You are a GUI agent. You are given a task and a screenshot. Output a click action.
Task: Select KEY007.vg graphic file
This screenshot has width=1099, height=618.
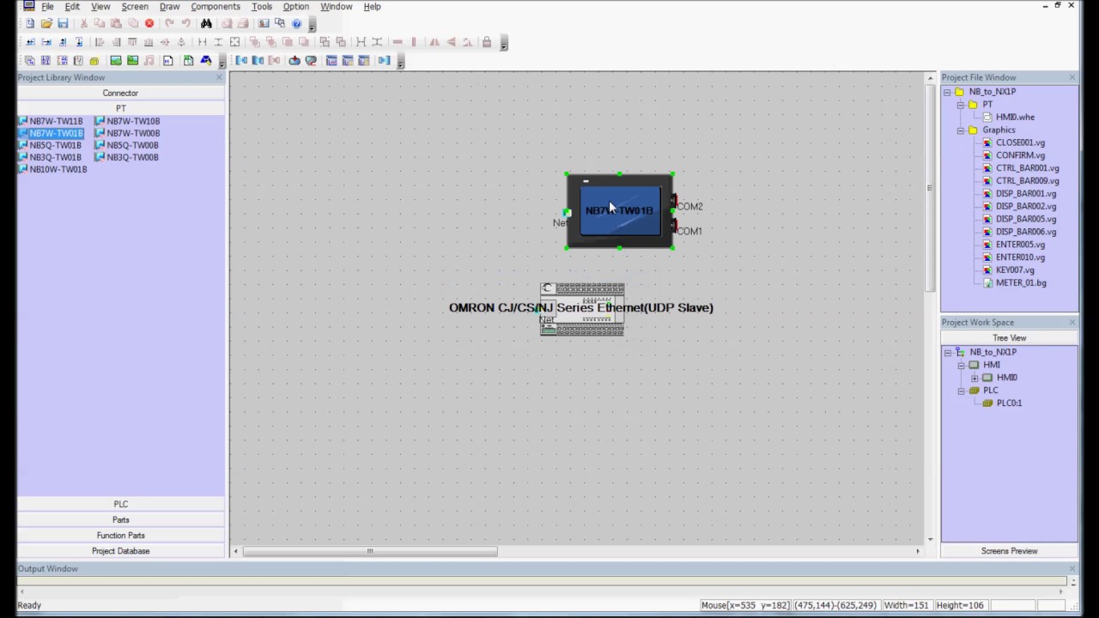tap(1010, 270)
